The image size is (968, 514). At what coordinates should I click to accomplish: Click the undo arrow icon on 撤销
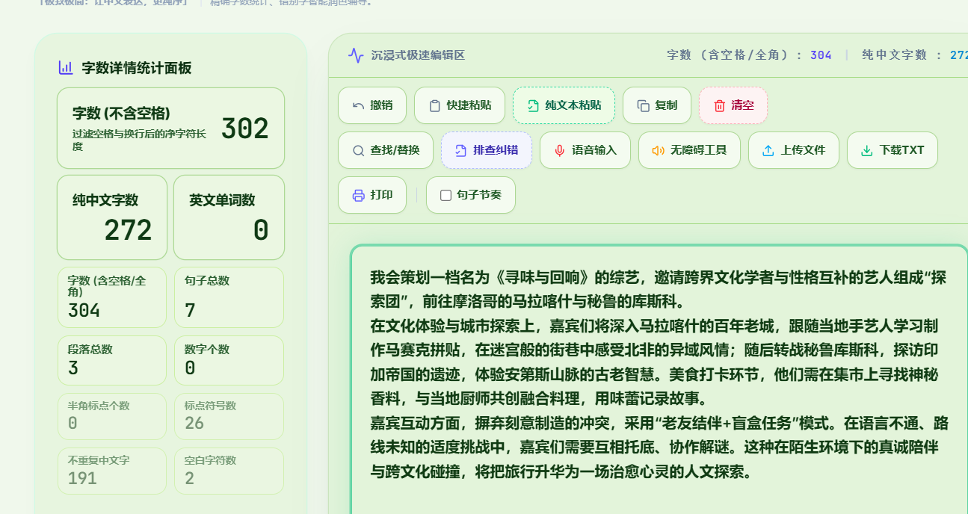(359, 105)
